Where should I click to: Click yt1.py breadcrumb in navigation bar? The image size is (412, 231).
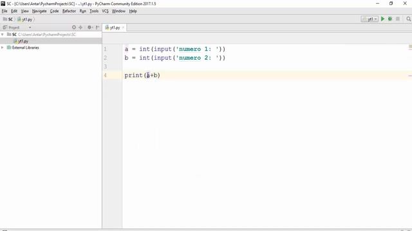[24, 19]
